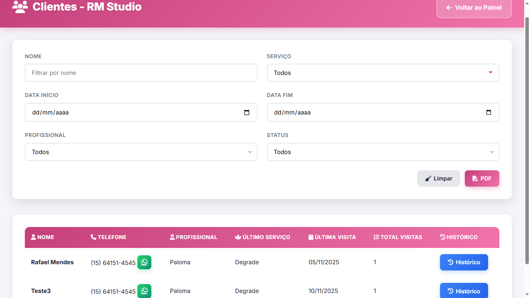View Histórico for Rafael Mendes

tap(464, 262)
